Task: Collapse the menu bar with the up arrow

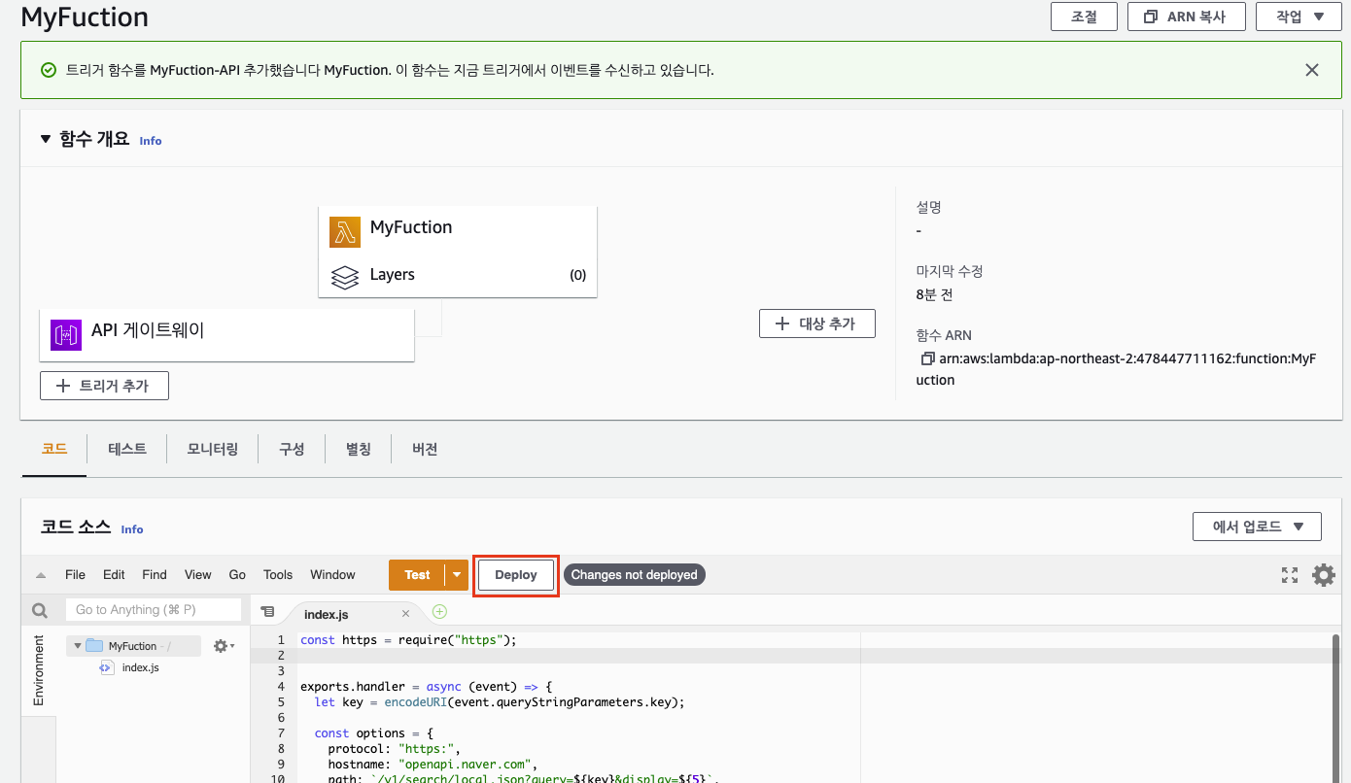Action: coord(41,575)
